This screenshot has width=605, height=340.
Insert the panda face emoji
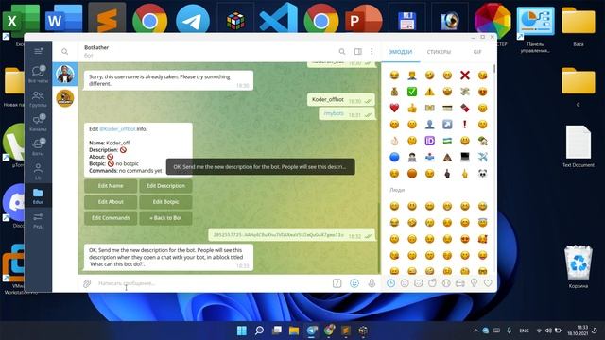click(x=482, y=174)
